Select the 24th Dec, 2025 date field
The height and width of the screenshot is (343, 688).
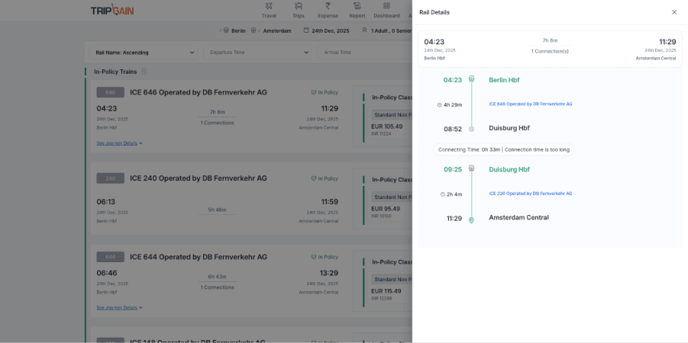(326, 30)
